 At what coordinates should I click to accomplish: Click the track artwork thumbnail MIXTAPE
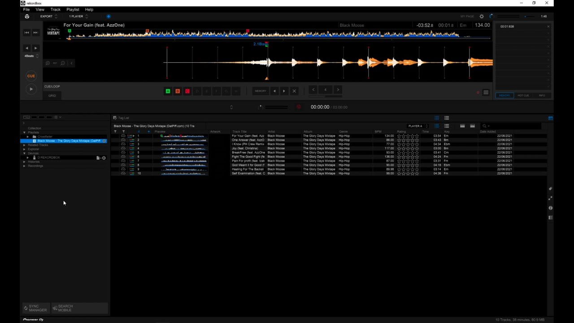[x=53, y=32]
